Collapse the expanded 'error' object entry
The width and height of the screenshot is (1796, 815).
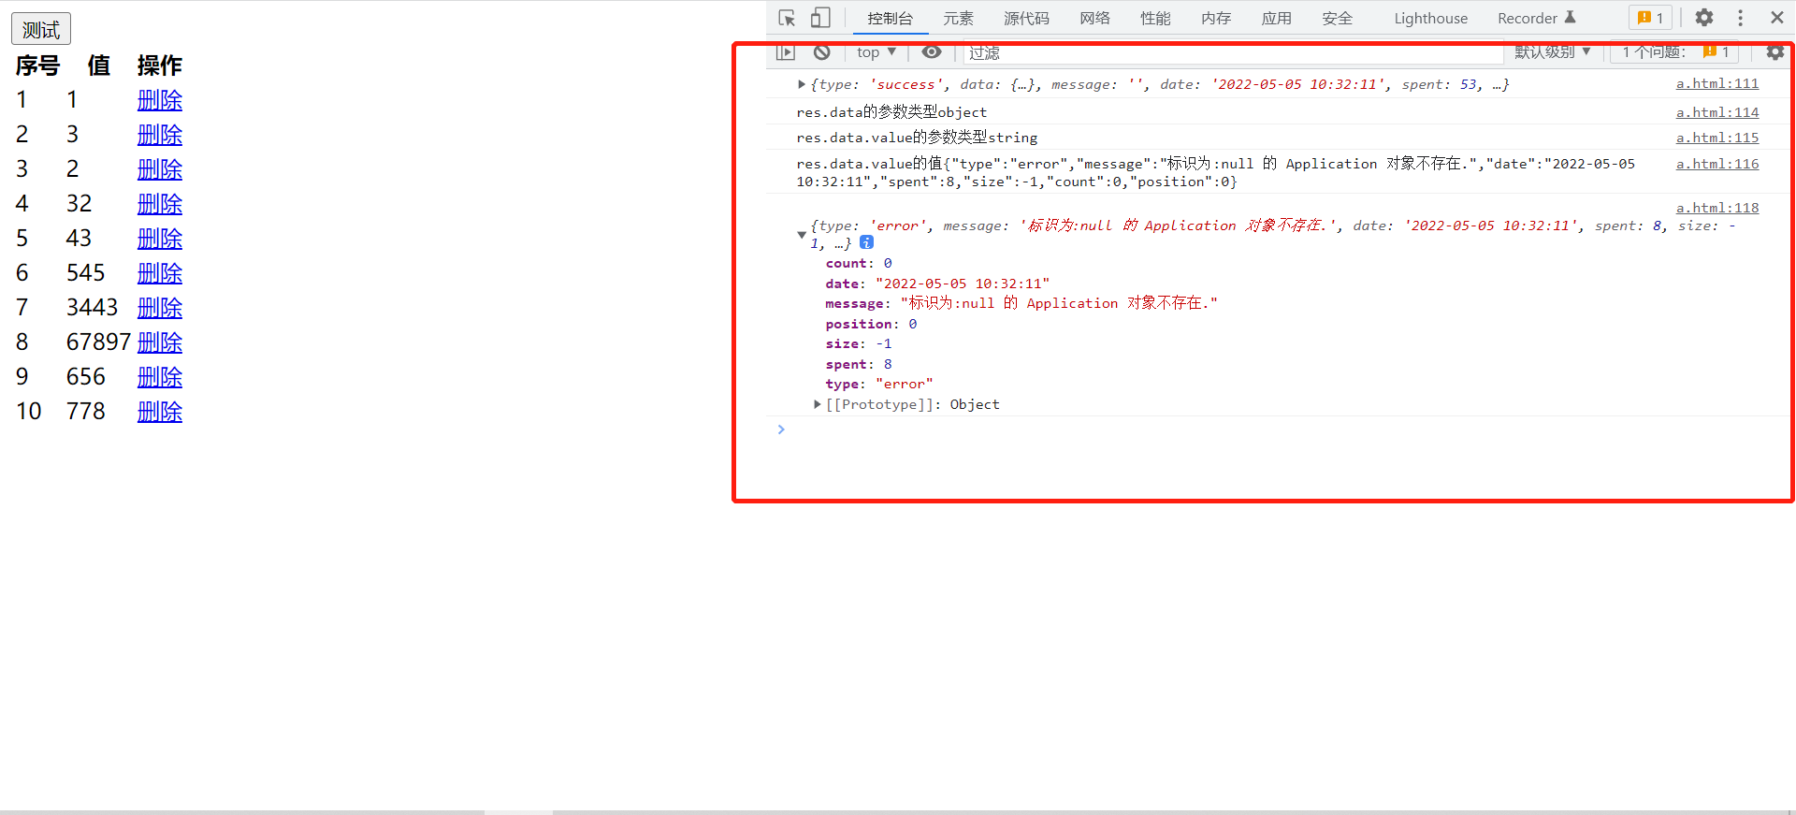[x=802, y=234]
